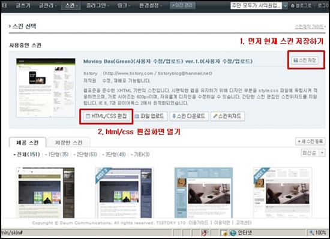Go to 블로그로 home link
The width and height of the screenshot is (330, 239).
tap(301, 5)
